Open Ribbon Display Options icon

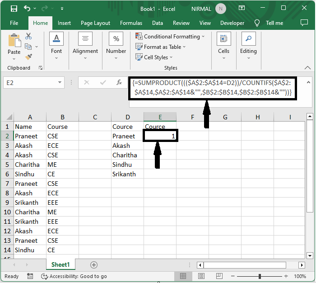tap(242, 8)
